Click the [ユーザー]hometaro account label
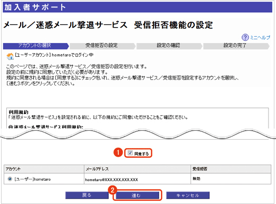This screenshot has width=276, height=204. [32, 179]
